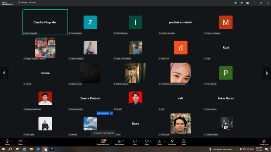This screenshot has width=271, height=152.
Task: Click rahma participant tile
Action: pyautogui.click(x=45, y=73)
